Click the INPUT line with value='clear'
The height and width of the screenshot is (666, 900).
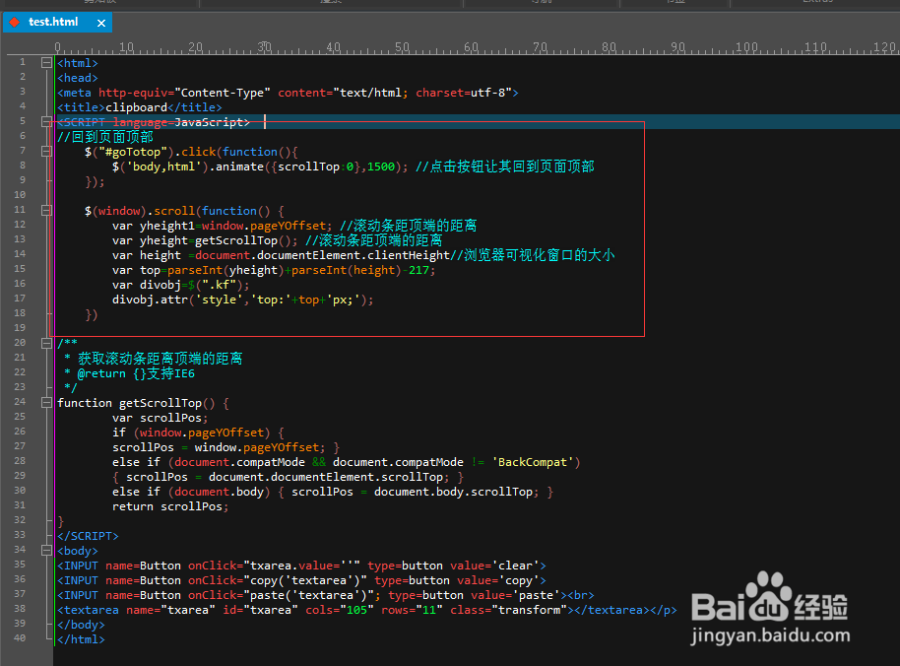(x=301, y=566)
